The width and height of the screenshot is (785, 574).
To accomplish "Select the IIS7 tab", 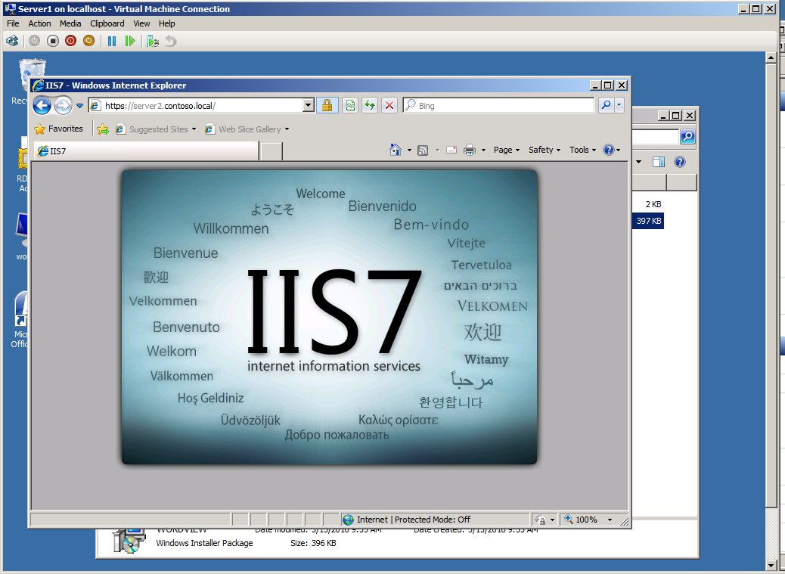I will [x=146, y=151].
